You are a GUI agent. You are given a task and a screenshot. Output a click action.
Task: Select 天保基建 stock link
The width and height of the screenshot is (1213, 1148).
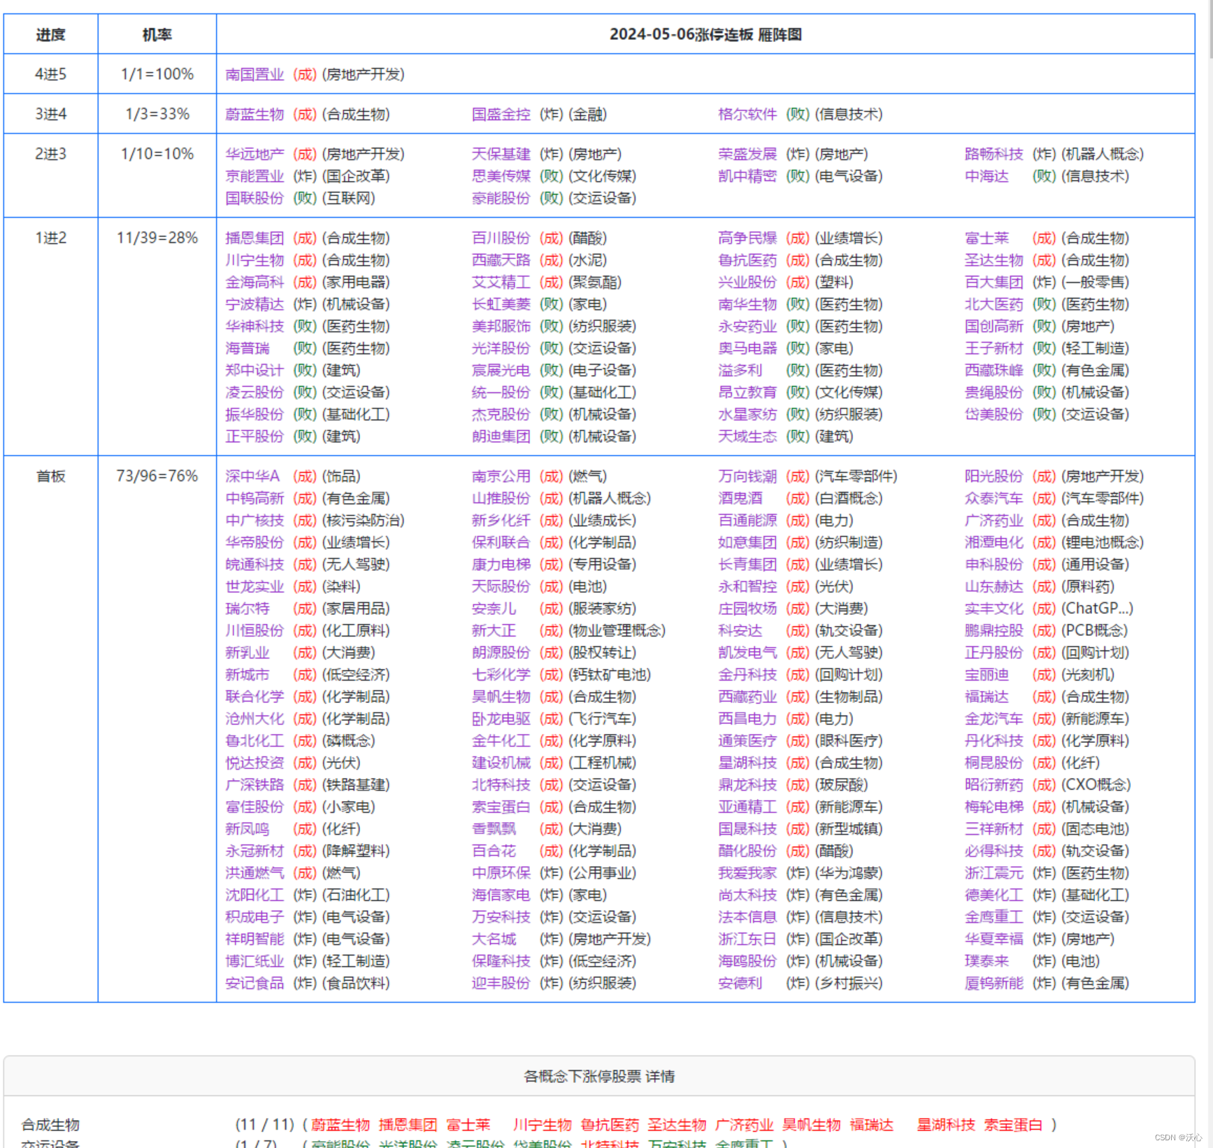point(501,154)
